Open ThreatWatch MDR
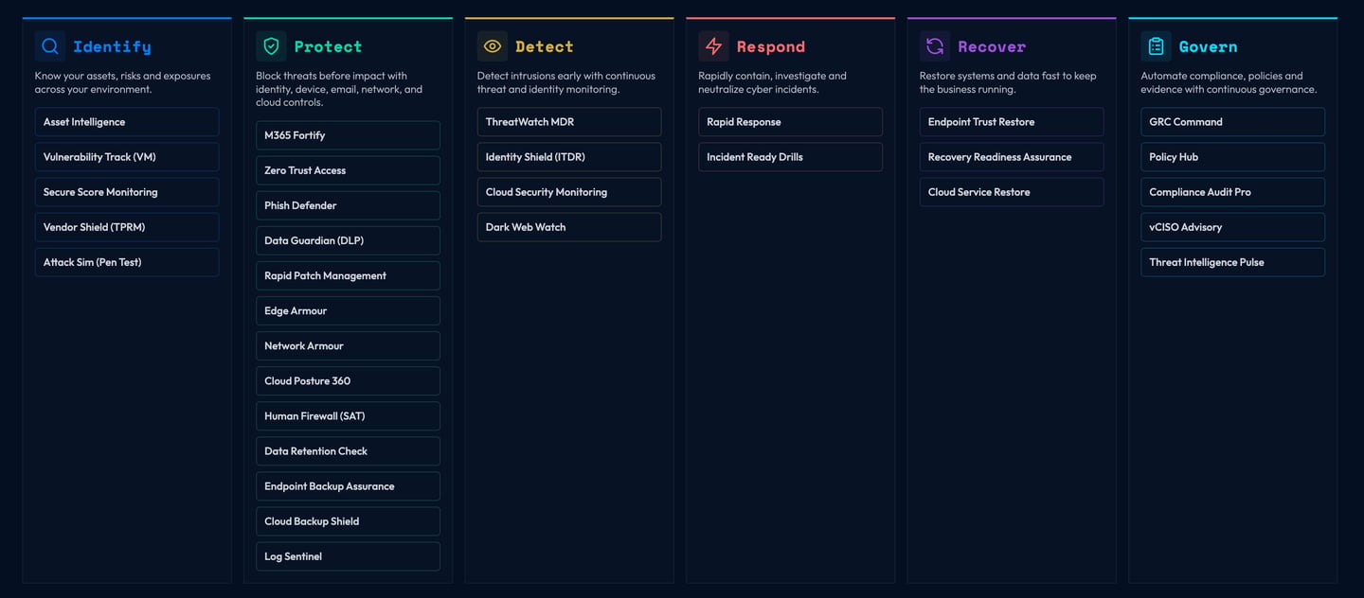The width and height of the screenshot is (1364, 598). click(x=569, y=122)
